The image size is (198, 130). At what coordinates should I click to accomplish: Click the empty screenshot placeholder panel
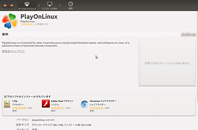pos(167,64)
